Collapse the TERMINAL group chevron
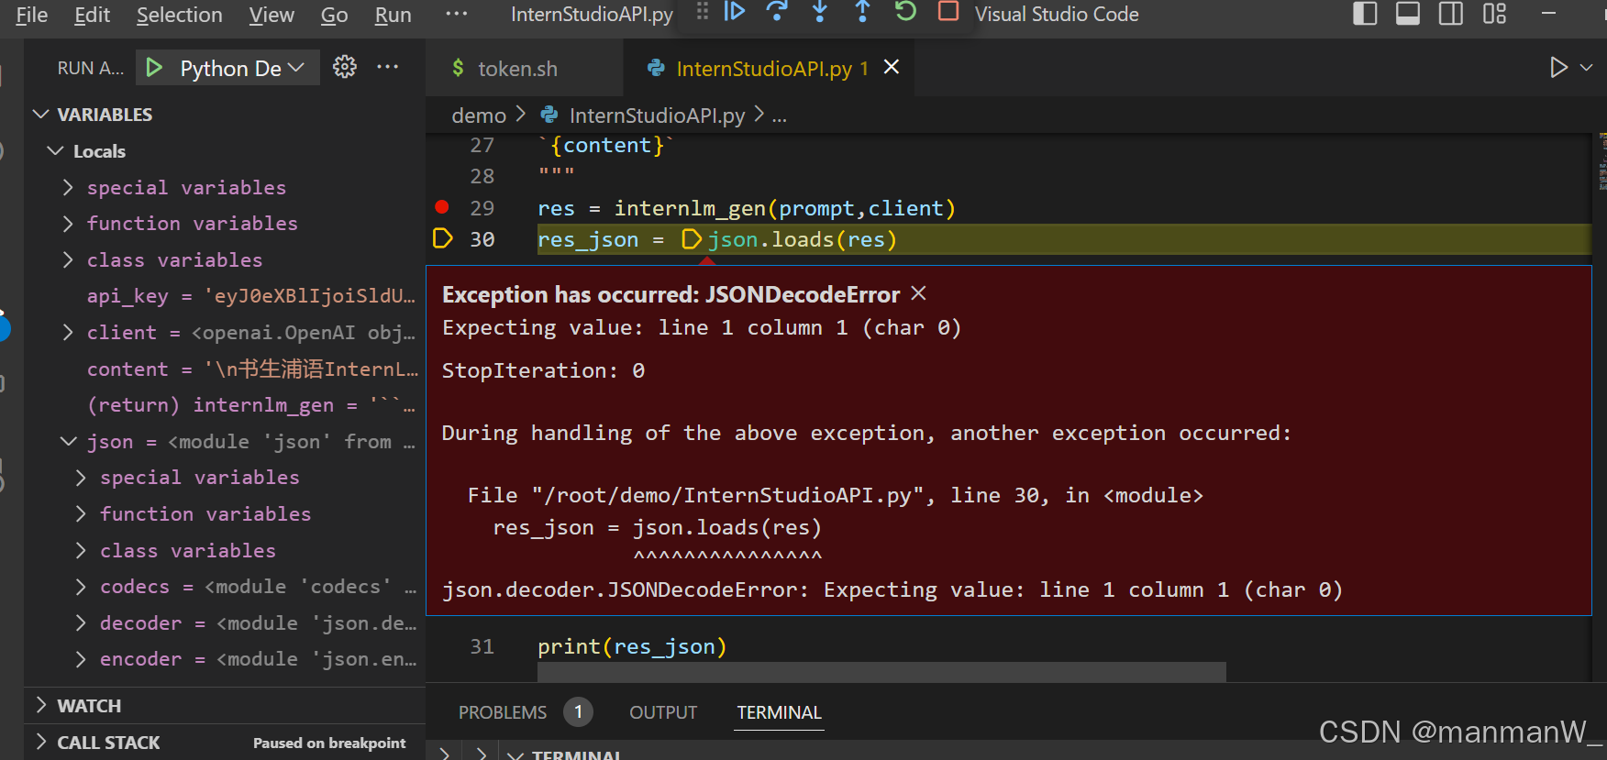This screenshot has height=760, width=1607. tap(515, 754)
